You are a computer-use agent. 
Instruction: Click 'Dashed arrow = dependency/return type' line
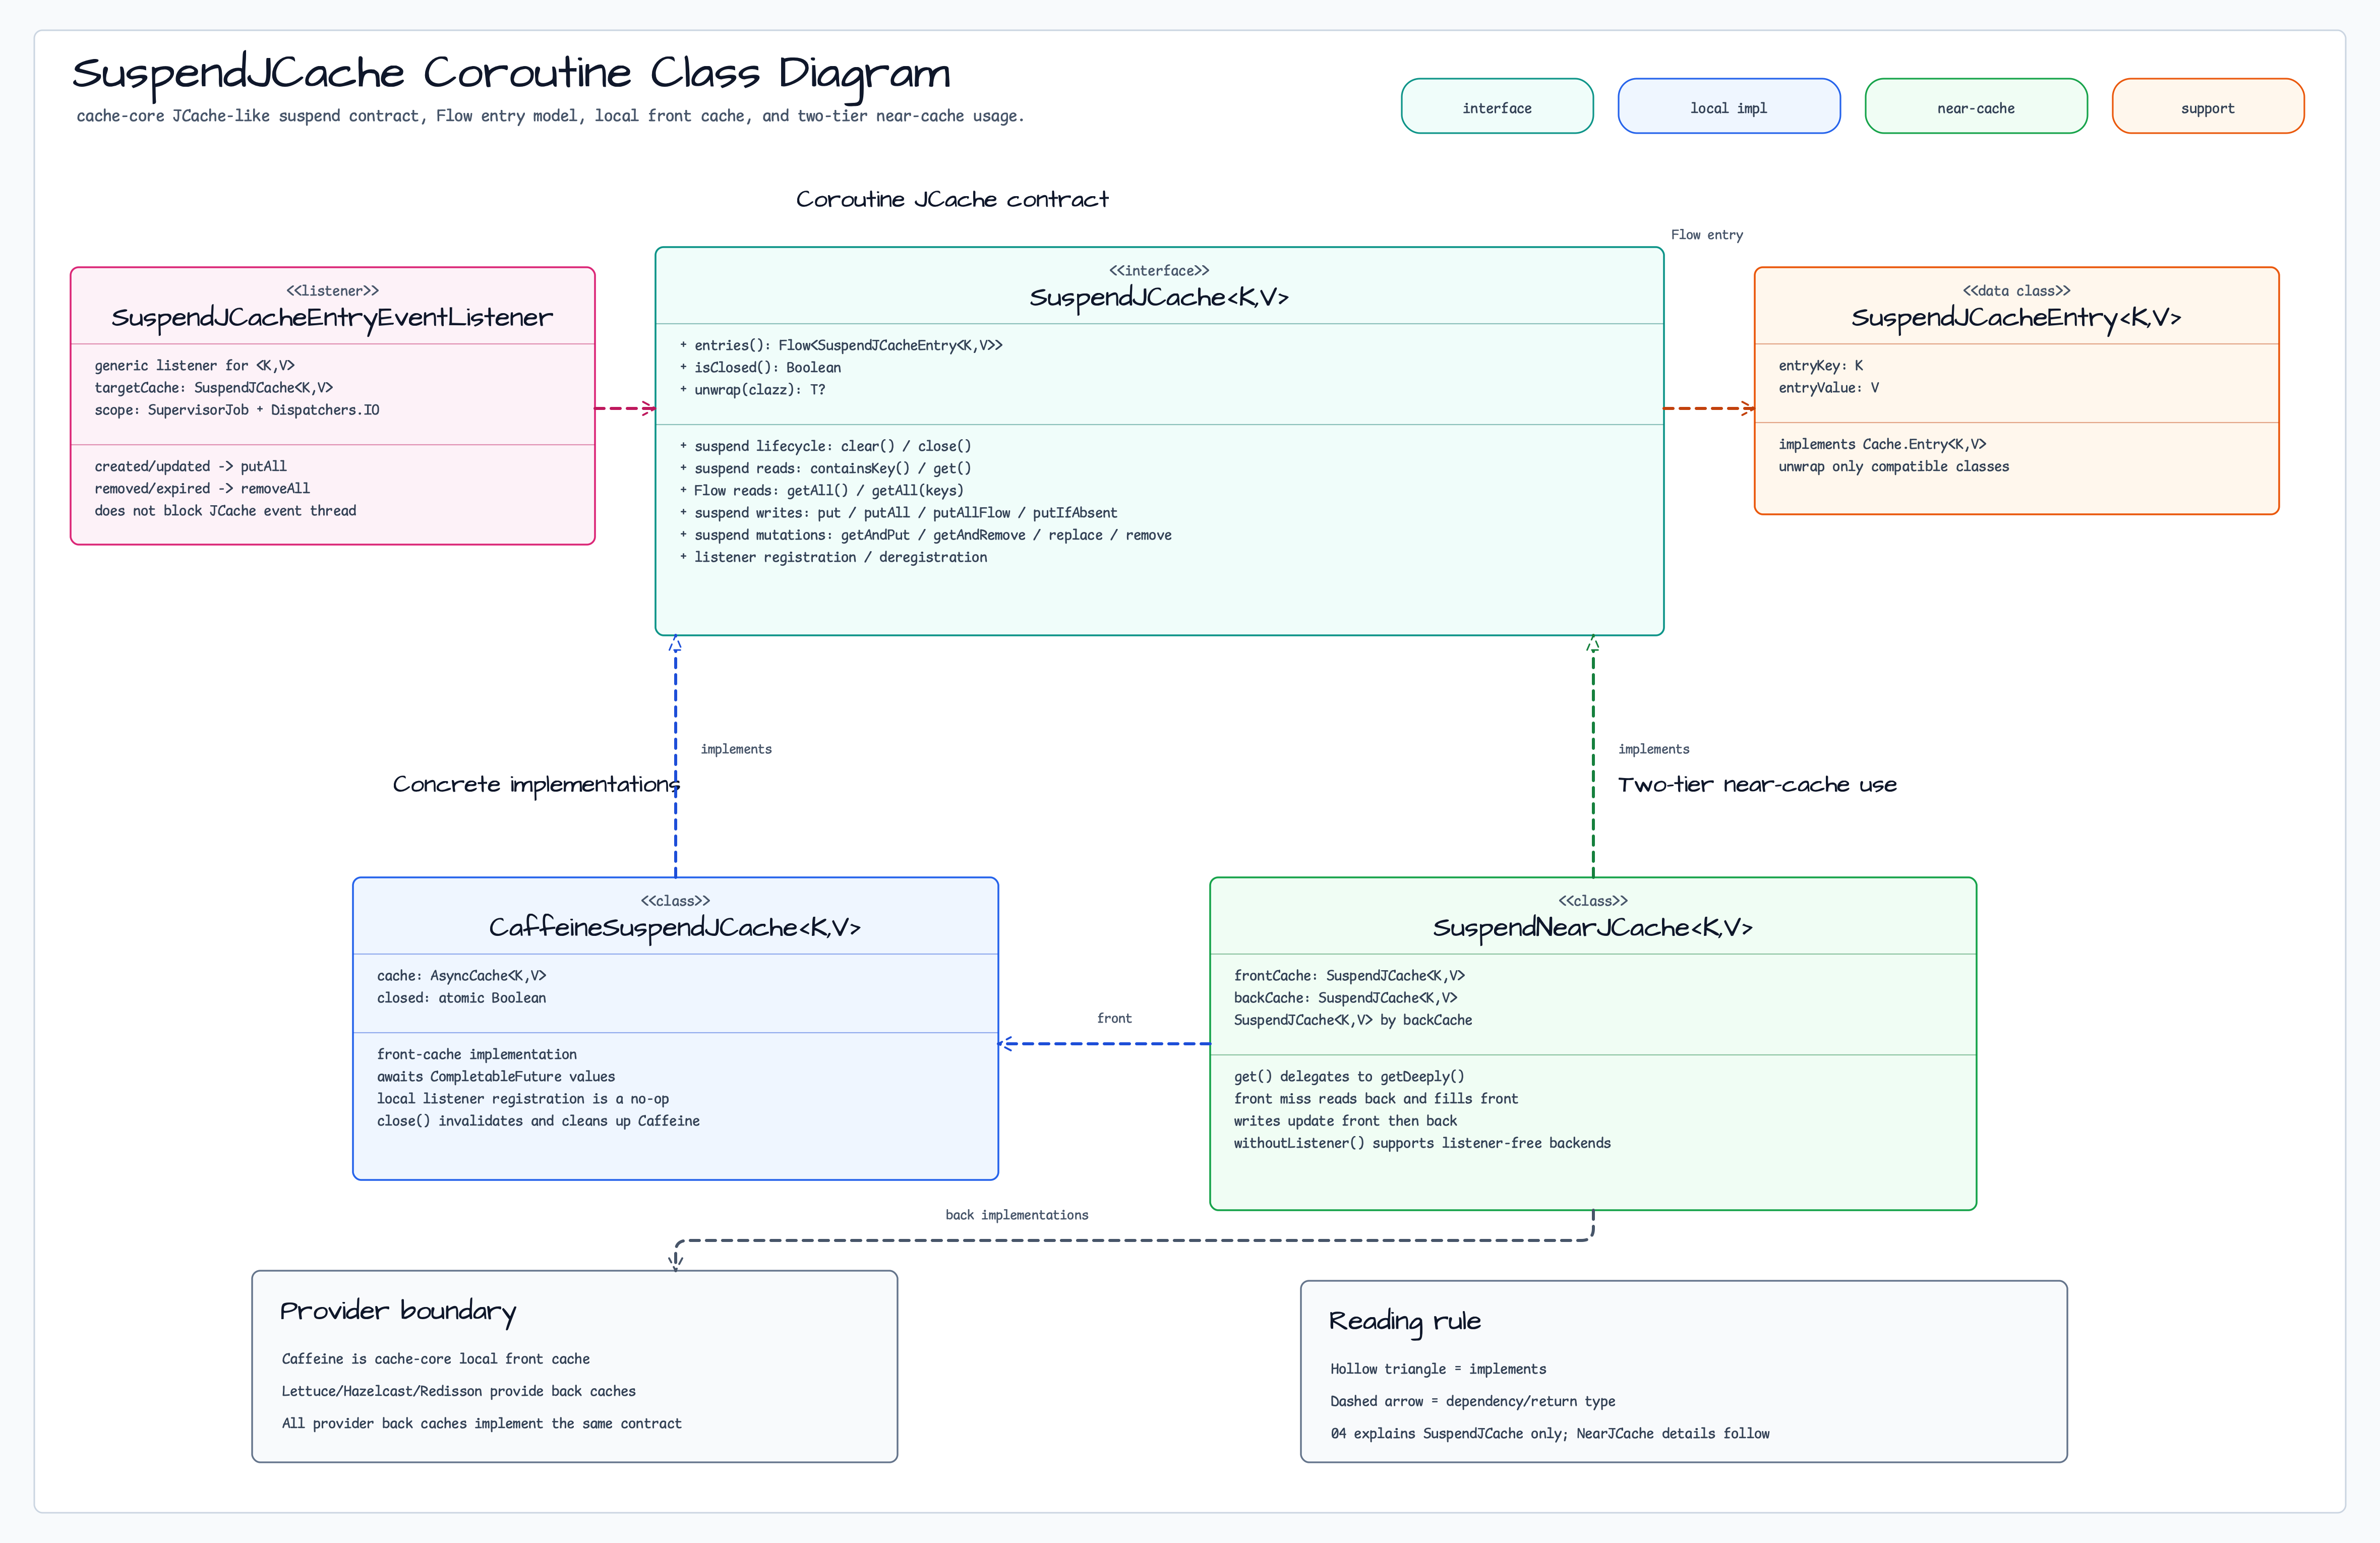(x=1473, y=1401)
